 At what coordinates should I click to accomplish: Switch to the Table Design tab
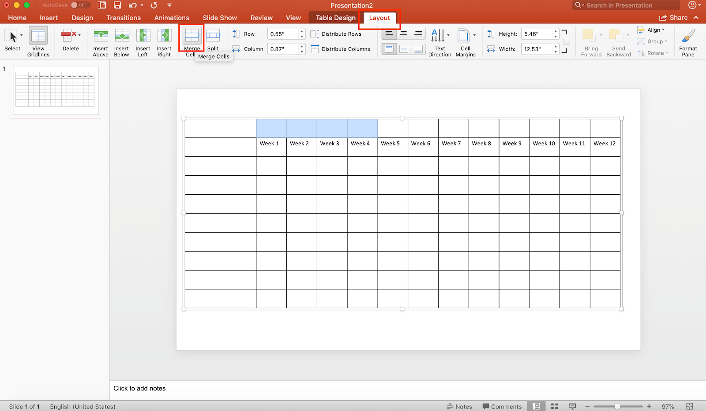pyautogui.click(x=335, y=18)
